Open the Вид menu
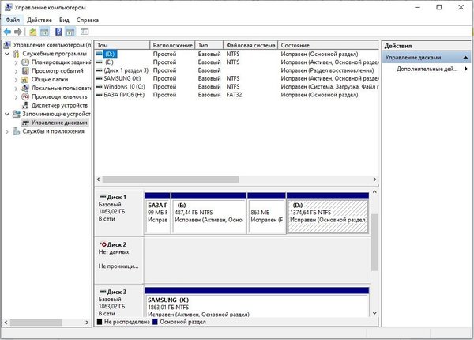The width and height of the screenshot is (474, 340). pyautogui.click(x=64, y=20)
